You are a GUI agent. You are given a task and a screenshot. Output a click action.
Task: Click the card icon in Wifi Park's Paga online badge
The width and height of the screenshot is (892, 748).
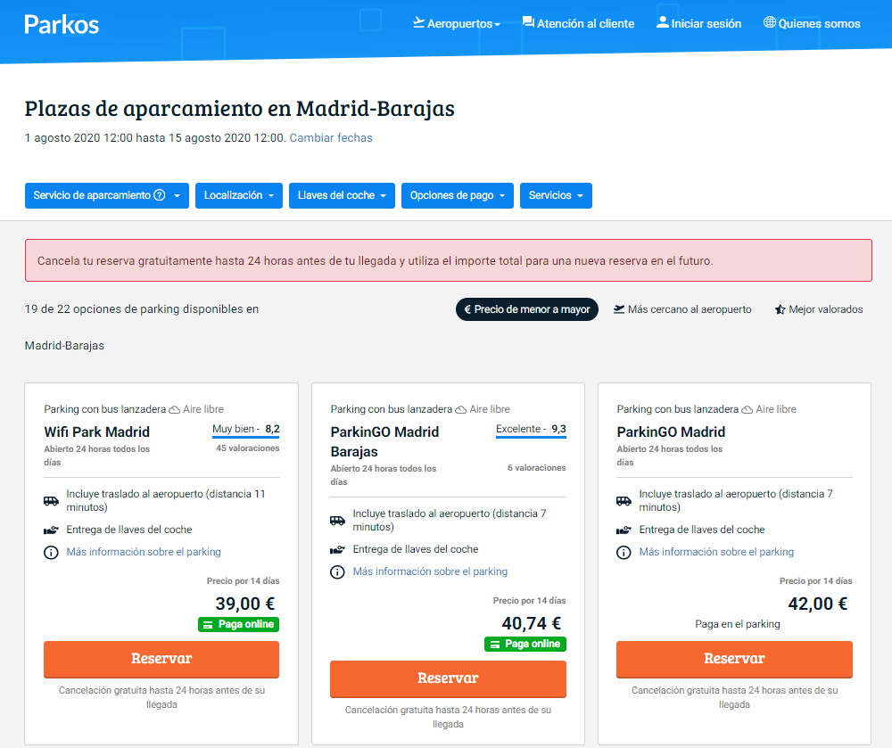click(208, 625)
